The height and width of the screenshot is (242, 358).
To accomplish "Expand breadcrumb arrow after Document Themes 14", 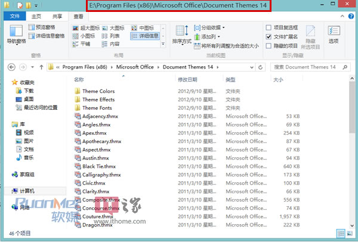I will 218,67.
